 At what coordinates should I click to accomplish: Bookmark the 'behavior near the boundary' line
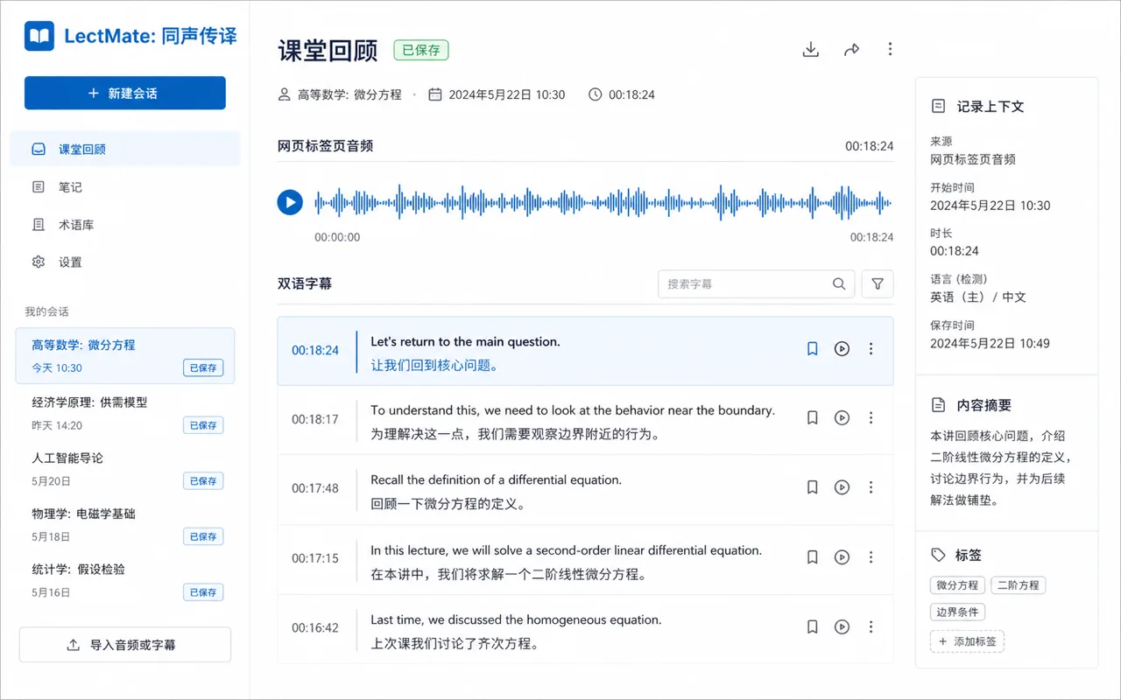[x=813, y=418]
